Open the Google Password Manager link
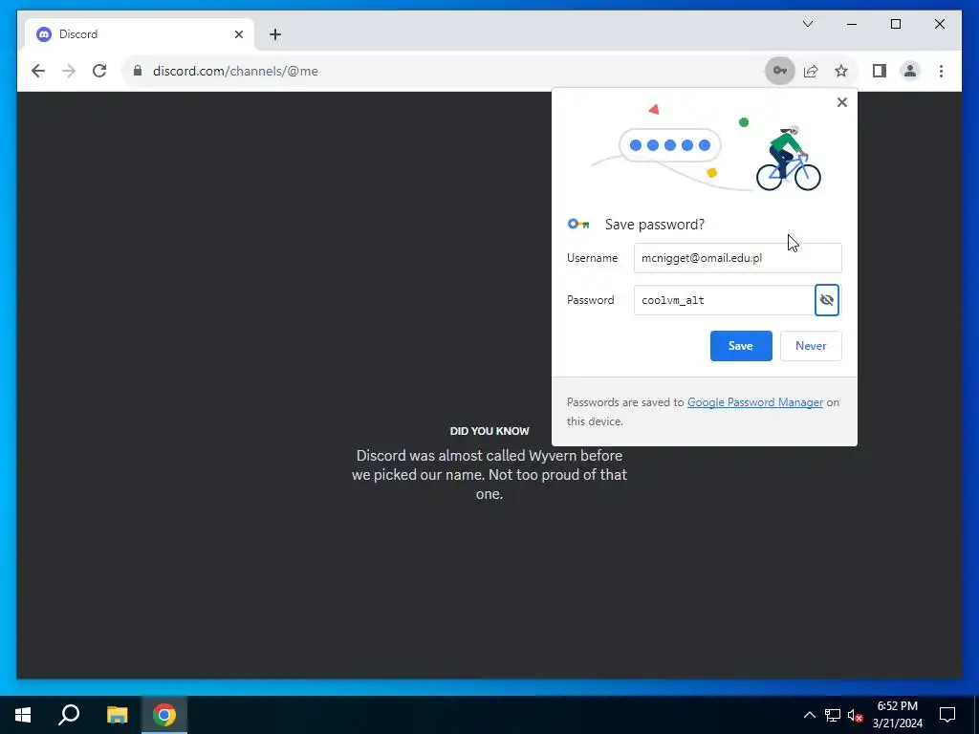The image size is (979, 734). pyautogui.click(x=755, y=402)
